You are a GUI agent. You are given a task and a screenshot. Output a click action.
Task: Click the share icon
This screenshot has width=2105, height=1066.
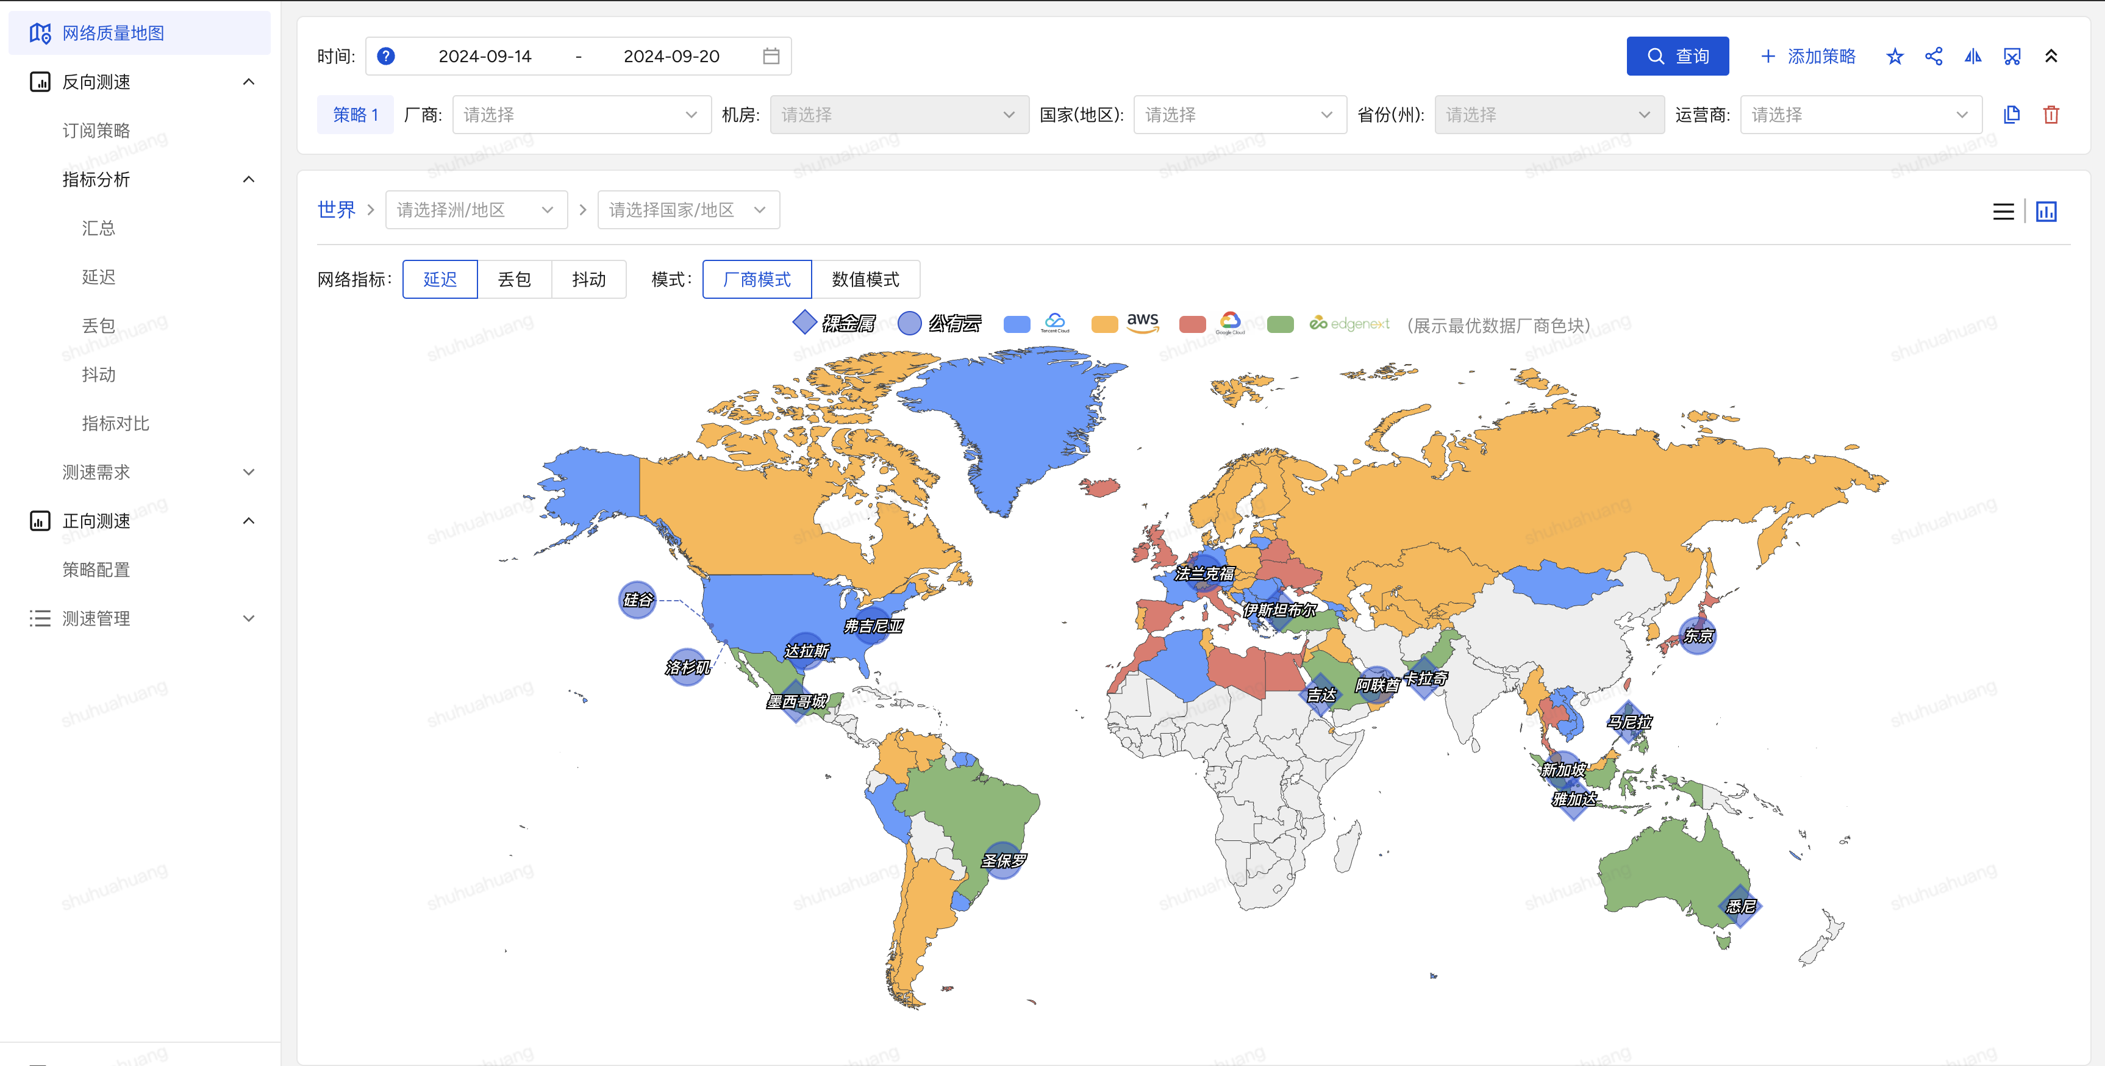tap(1934, 55)
